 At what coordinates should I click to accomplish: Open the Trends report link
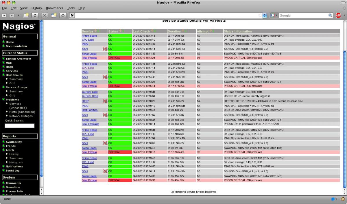11,146
